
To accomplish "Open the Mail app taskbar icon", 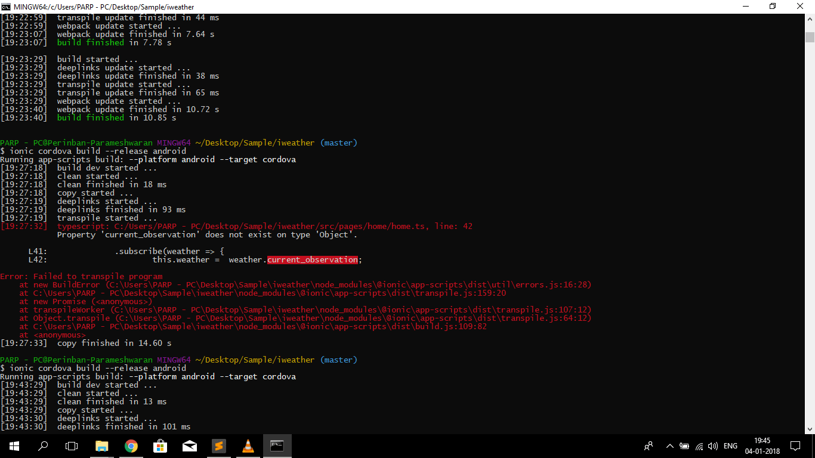I will [189, 446].
